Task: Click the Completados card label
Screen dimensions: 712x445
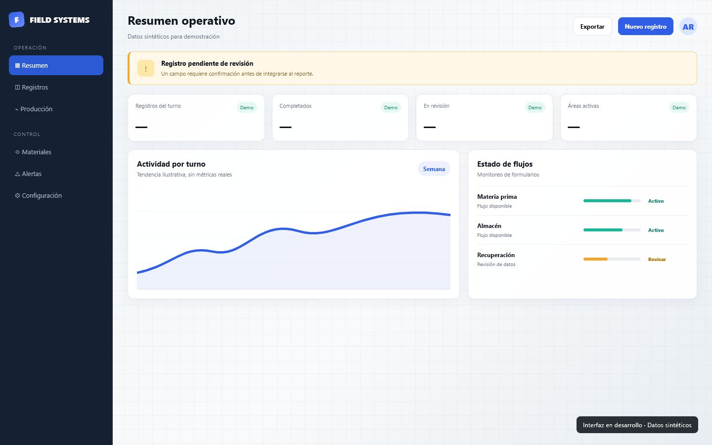Action: [x=295, y=106]
